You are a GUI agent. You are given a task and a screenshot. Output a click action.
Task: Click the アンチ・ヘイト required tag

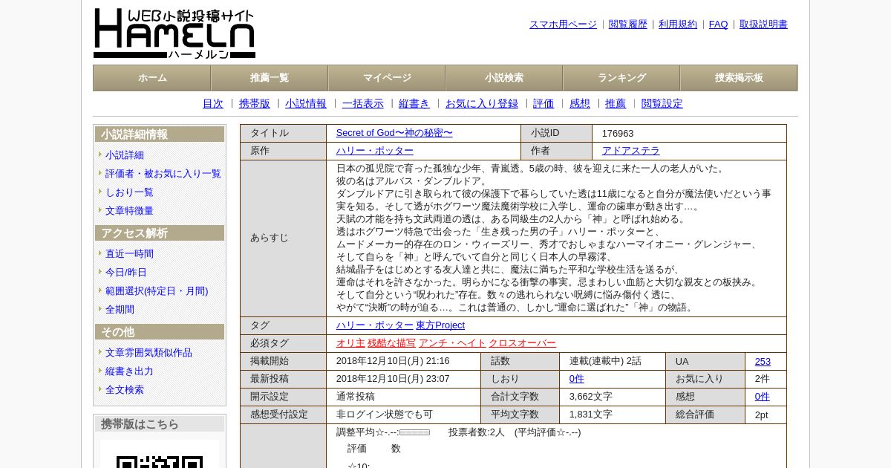tap(452, 343)
